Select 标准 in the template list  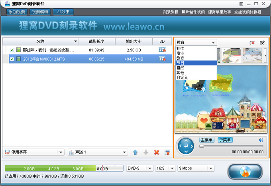coord(196,48)
